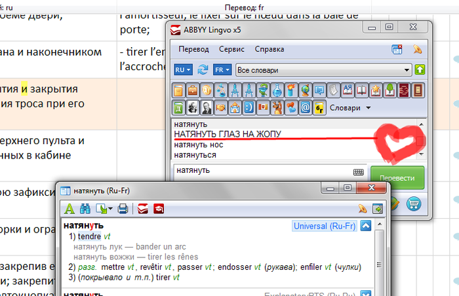Screen dimensions: 459x296
Task: Open the Словари dropdown list
Action: 350,108
